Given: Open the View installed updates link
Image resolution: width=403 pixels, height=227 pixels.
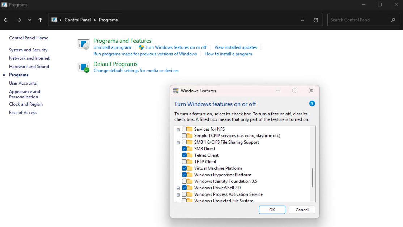Looking at the screenshot, I should point(236,47).
